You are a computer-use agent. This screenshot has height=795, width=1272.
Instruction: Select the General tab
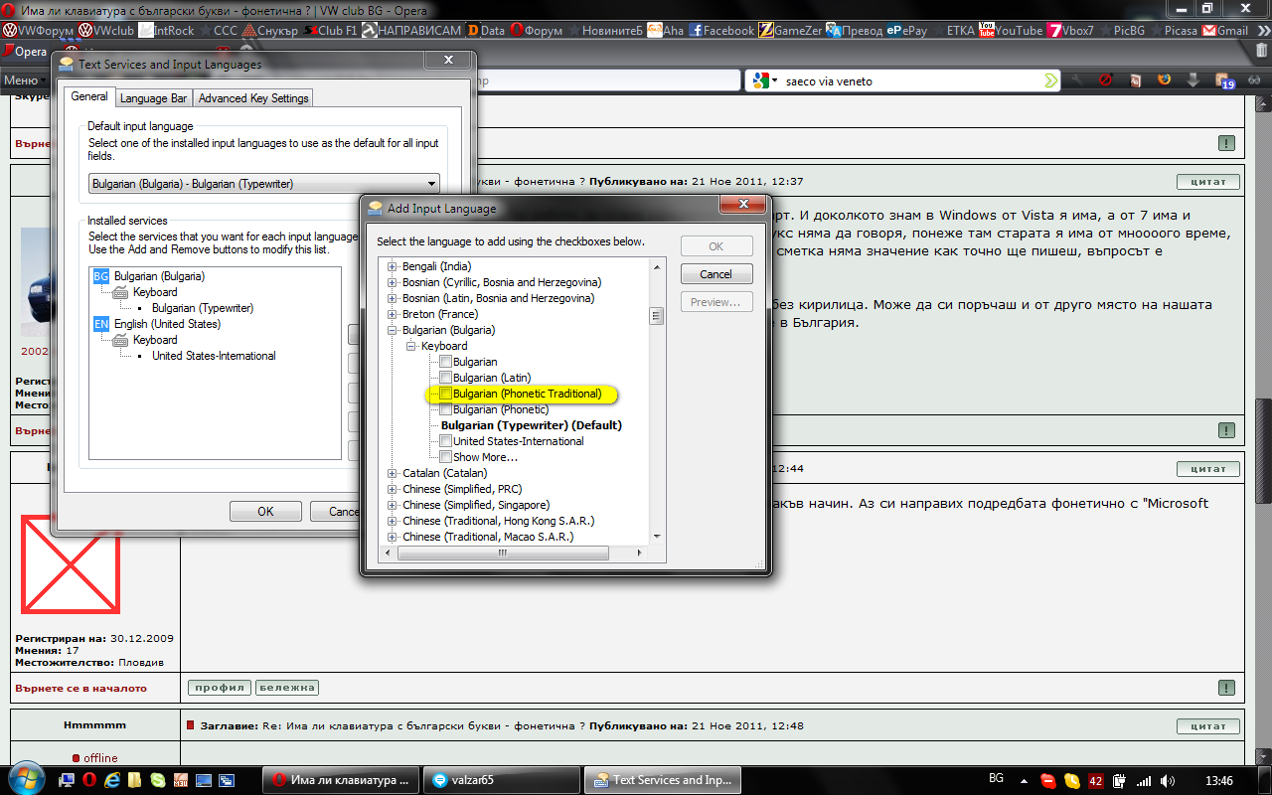[89, 96]
